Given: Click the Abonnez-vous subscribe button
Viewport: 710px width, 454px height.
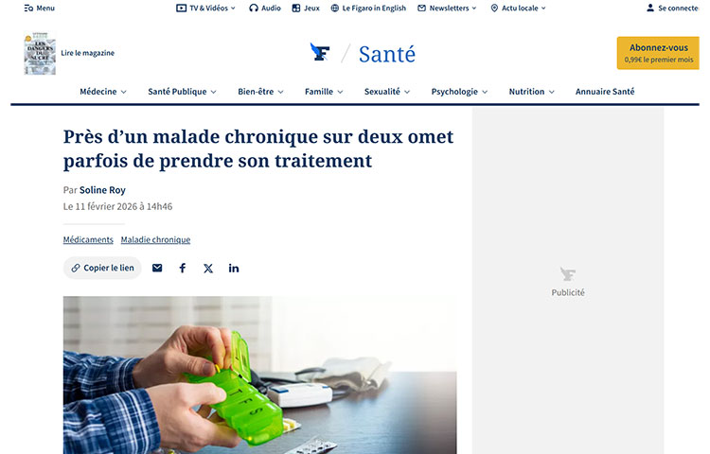Looking at the screenshot, I should coord(658,53).
